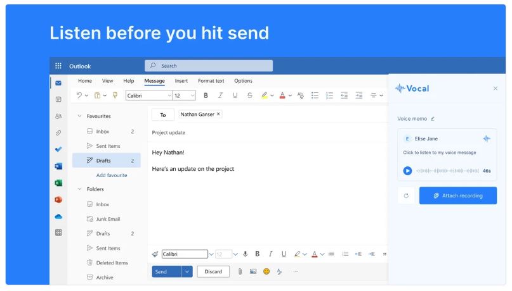Toggle Underline in the top ribbon
Viewport: 512px width, 291px height.
235,96
